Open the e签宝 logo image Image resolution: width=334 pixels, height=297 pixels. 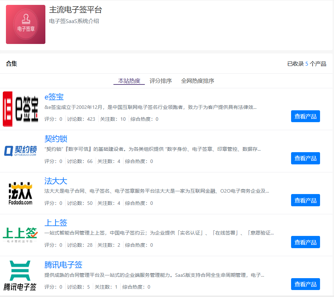21,109
